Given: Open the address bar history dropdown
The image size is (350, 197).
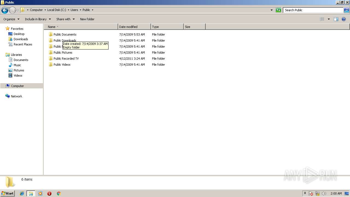Looking at the screenshot, I should 272,10.
